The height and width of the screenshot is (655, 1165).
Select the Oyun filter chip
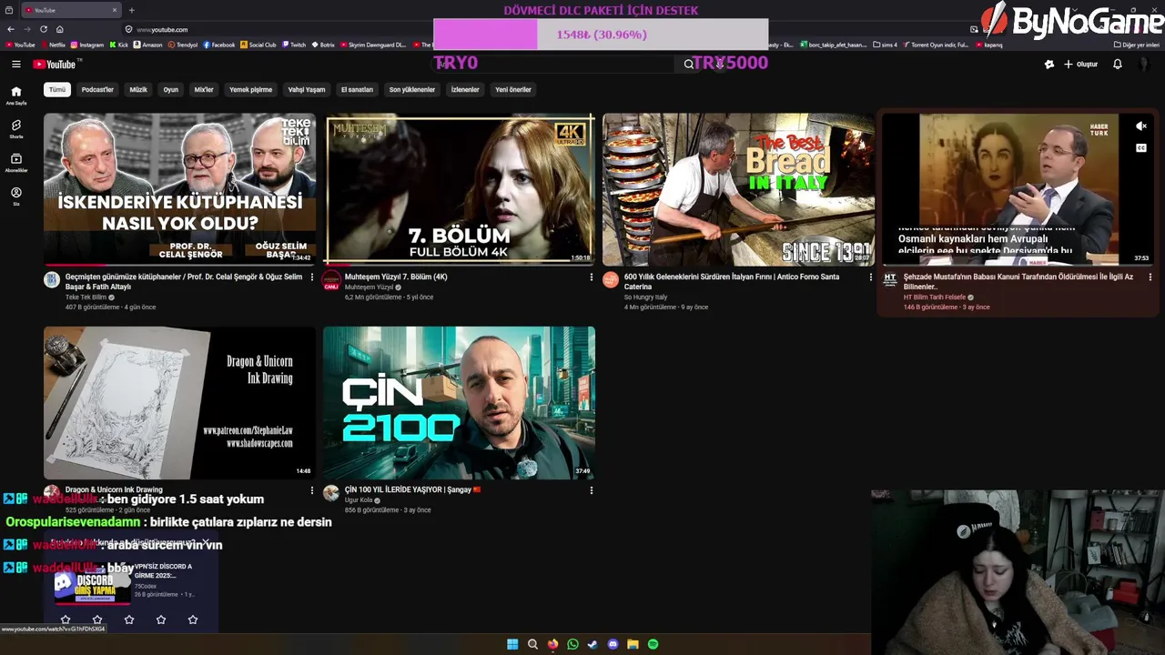pyautogui.click(x=170, y=89)
